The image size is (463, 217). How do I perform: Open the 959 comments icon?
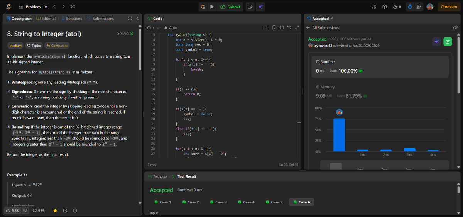39,210
